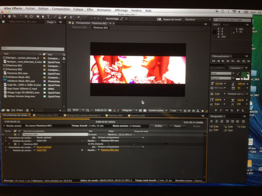Select the Rotation tool
Viewport: 262px width, 196px height.
coord(21,17)
